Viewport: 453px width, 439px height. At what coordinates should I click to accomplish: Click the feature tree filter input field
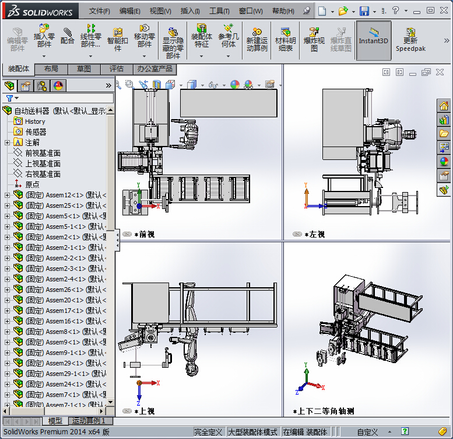pos(66,98)
